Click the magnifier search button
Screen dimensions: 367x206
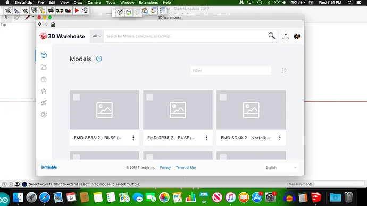[271, 36]
